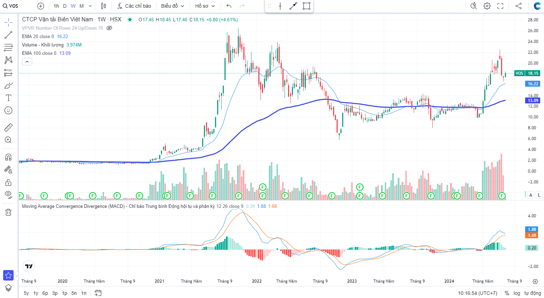Screen dimensions: 544x298
Task: Toggle logarithmic scale
Action: [x=517, y=293]
